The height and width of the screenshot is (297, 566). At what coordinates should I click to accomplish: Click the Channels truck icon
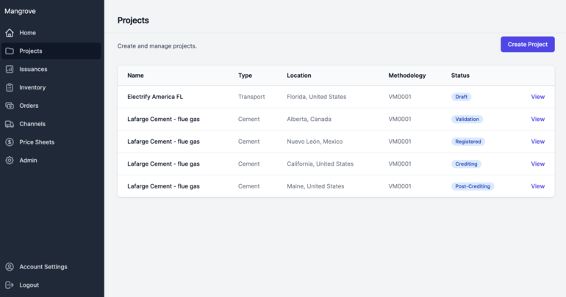point(10,124)
